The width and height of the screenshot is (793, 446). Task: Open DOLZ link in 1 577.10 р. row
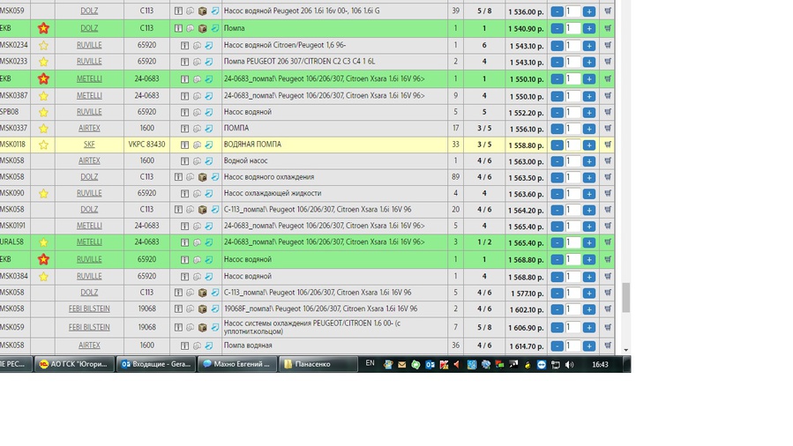[89, 293]
